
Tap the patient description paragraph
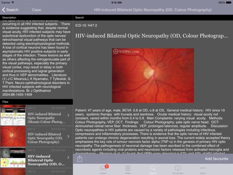point(152,132)
